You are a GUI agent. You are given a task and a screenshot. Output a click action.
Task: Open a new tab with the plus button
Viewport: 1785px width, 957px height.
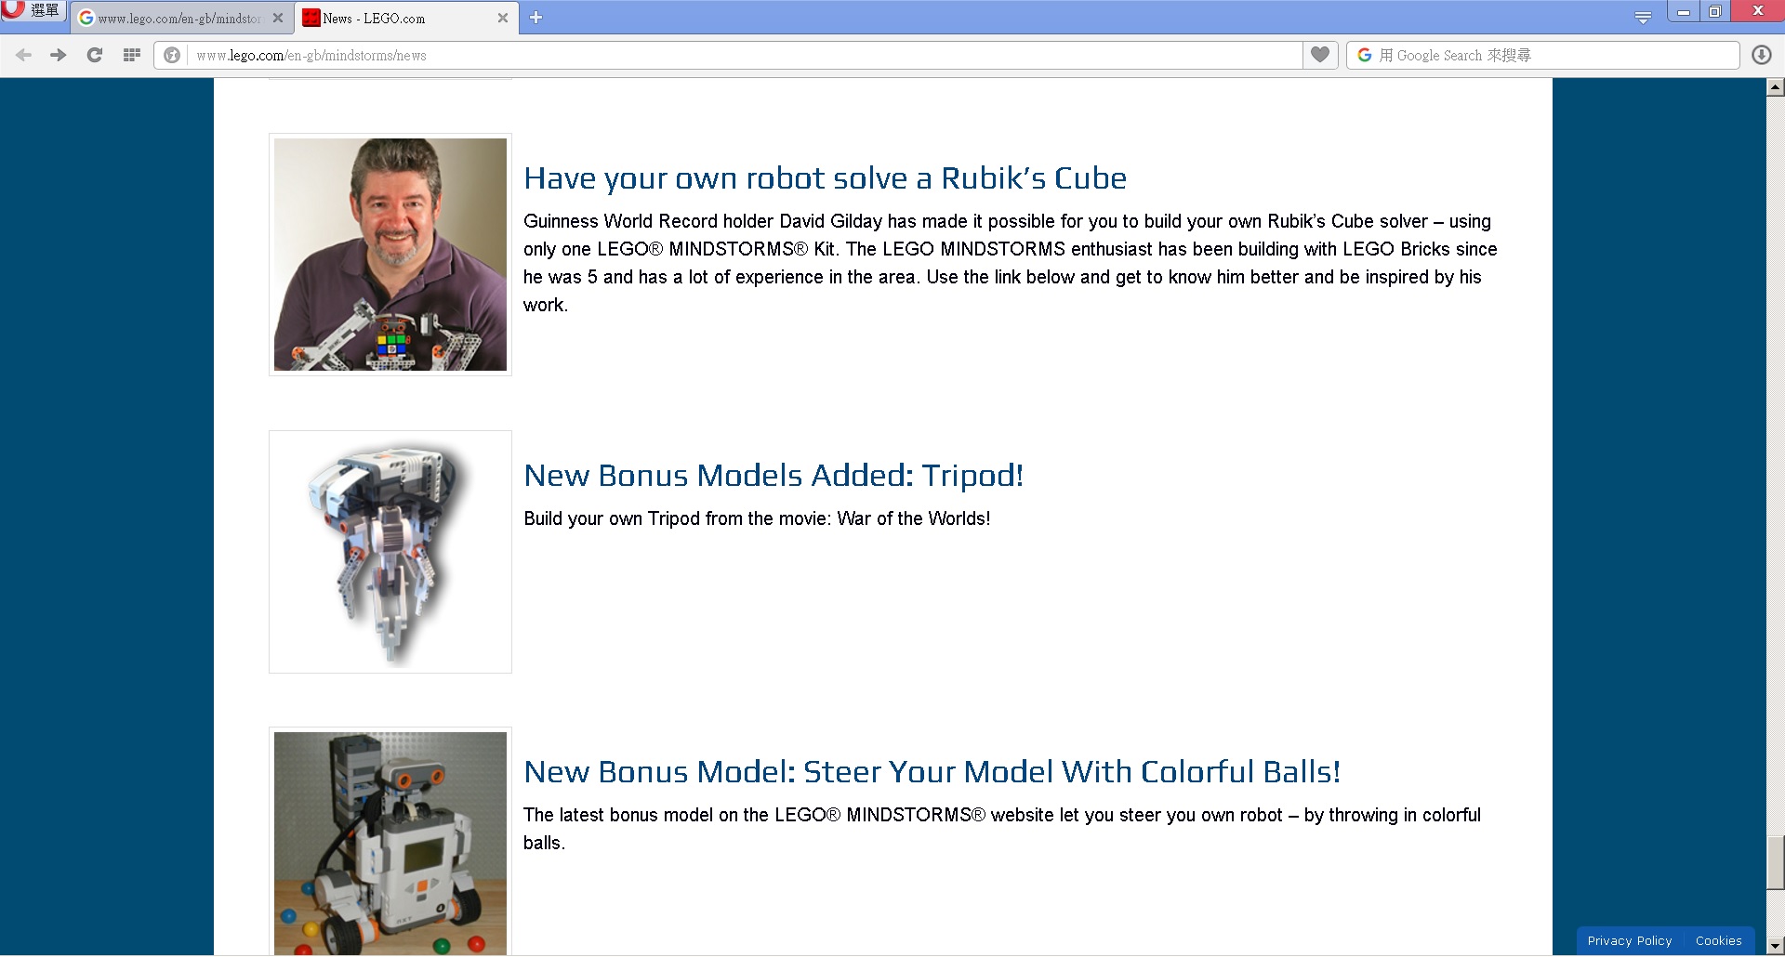[x=536, y=18]
